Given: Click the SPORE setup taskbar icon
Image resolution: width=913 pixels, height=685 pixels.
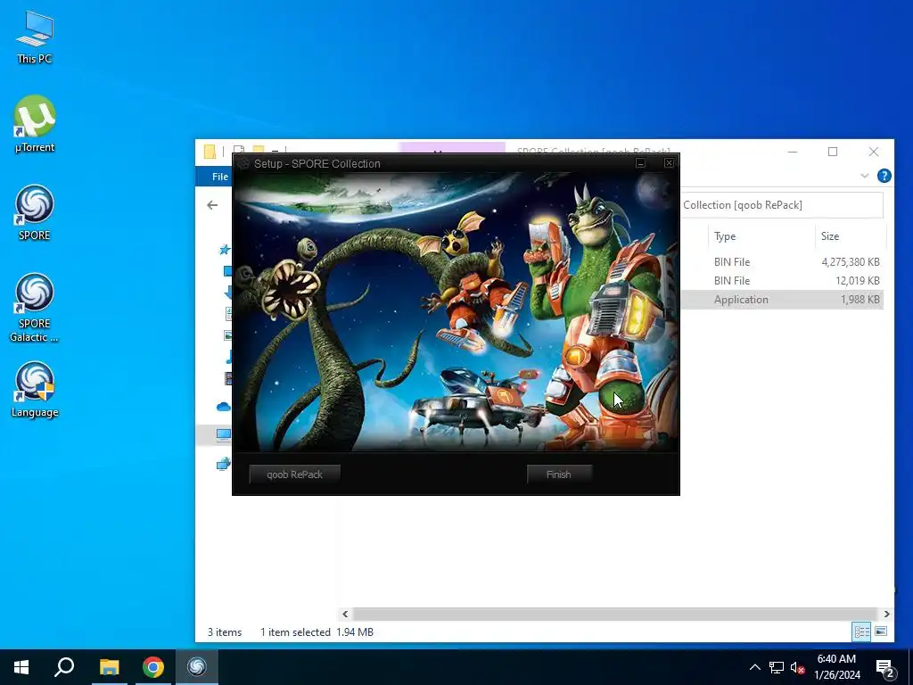Looking at the screenshot, I should [x=197, y=667].
